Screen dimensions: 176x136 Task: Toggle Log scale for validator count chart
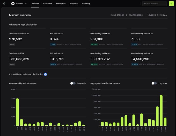coord(73,83)
